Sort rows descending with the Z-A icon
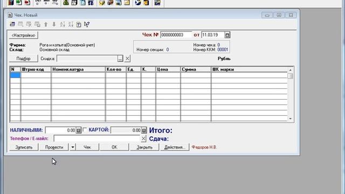The width and height of the screenshot is (345, 194). pyautogui.click(x=71, y=24)
